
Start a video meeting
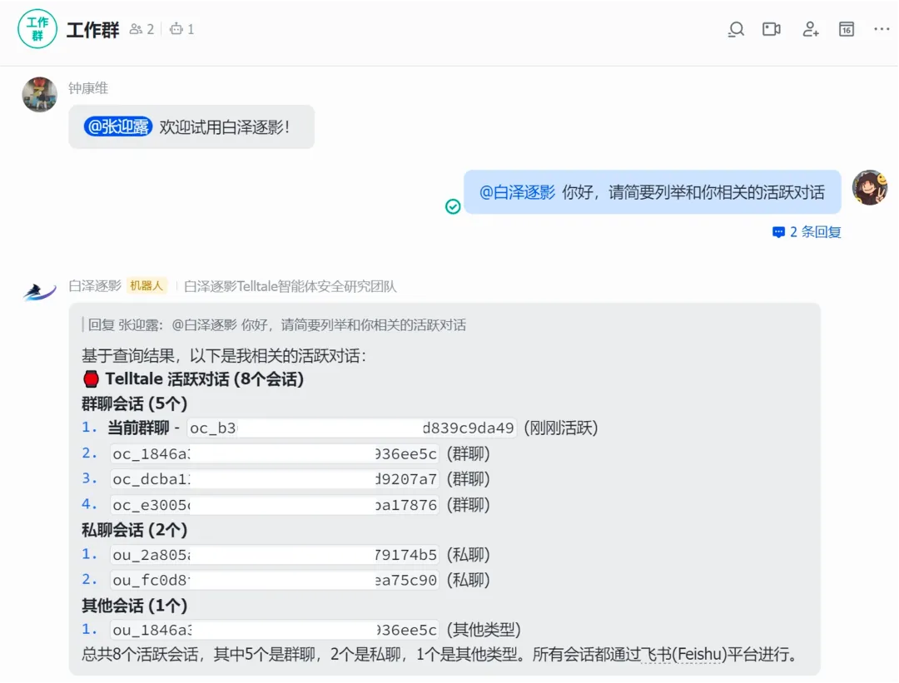tap(771, 29)
